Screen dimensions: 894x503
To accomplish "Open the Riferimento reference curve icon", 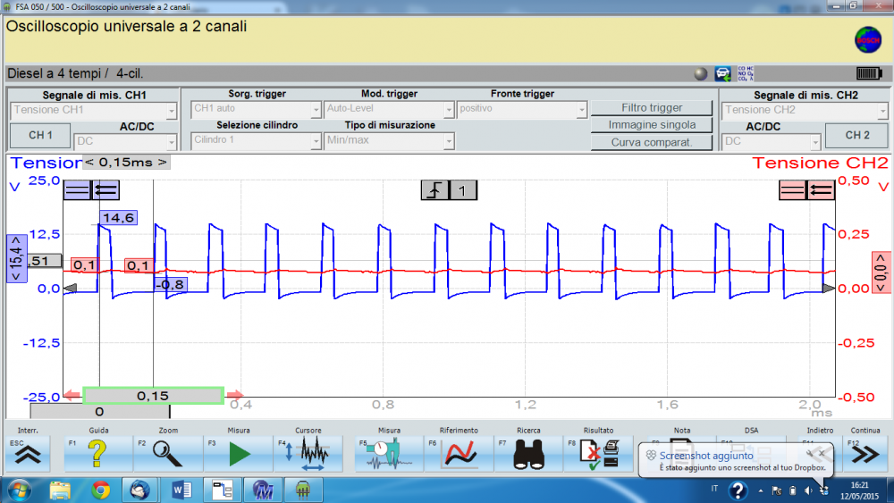I will (x=460, y=453).
